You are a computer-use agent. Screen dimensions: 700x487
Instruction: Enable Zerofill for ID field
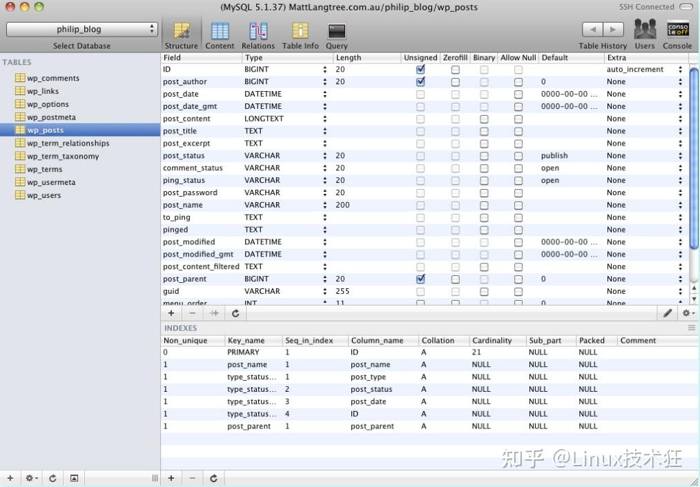click(x=455, y=70)
